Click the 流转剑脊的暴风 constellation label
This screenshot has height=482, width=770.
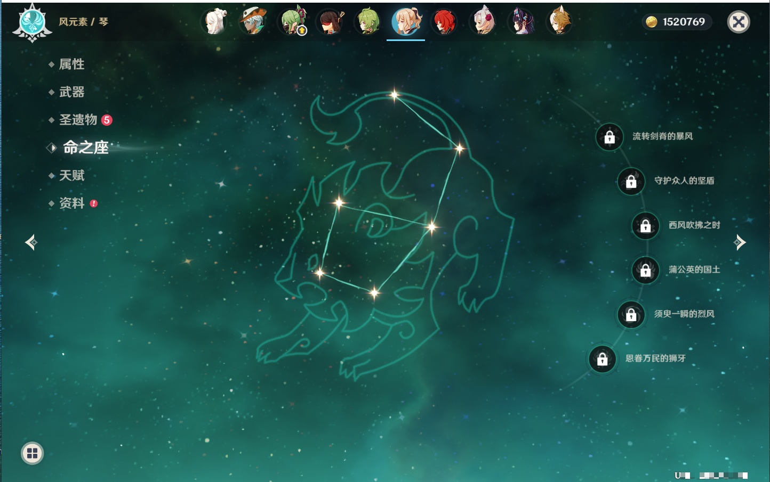(x=662, y=136)
